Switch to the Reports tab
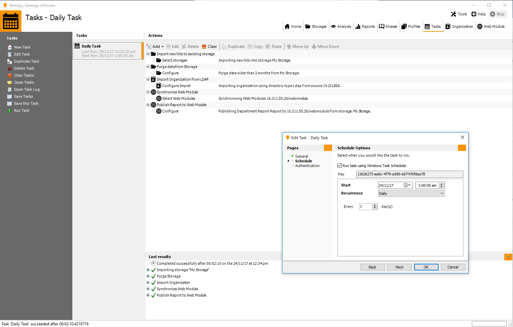The height and width of the screenshot is (327, 513). point(365,26)
